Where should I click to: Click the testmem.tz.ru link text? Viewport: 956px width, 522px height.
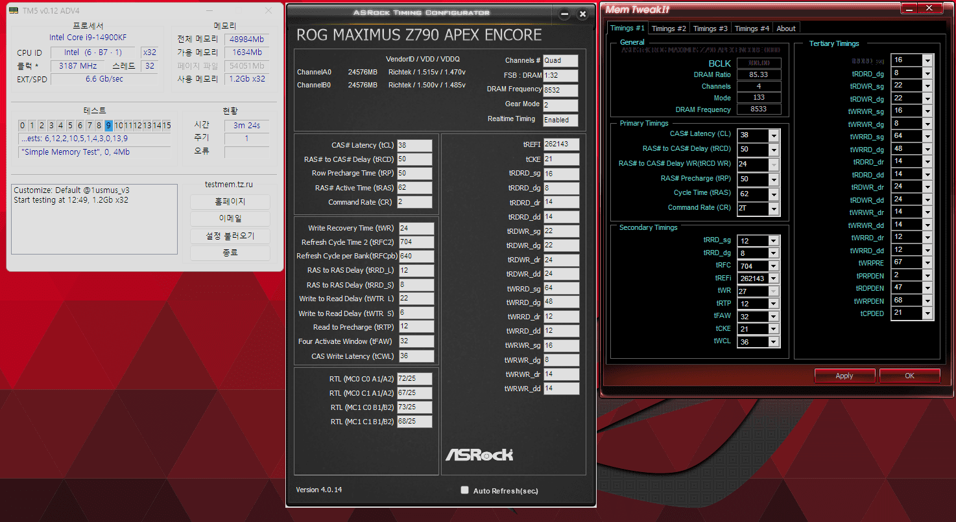(229, 185)
